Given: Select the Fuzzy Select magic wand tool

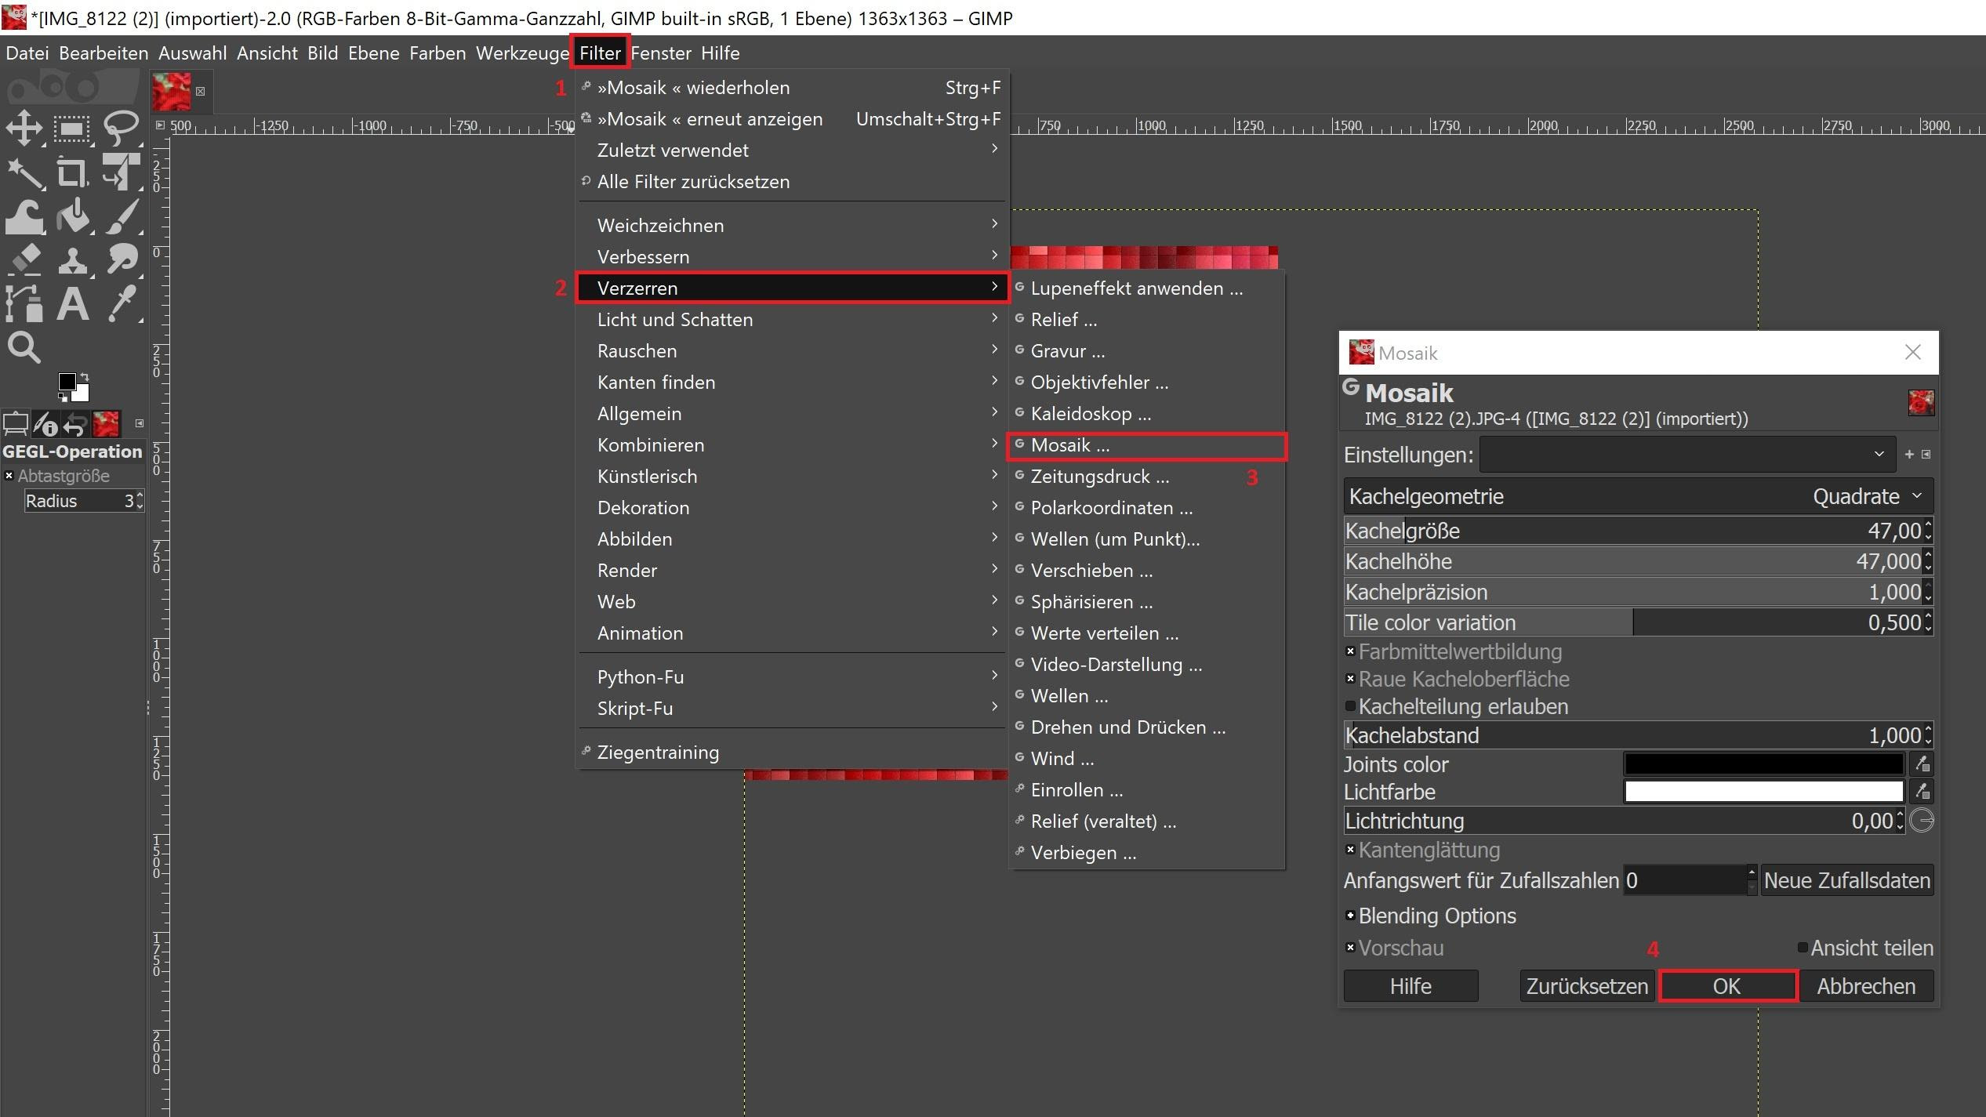Looking at the screenshot, I should [25, 173].
